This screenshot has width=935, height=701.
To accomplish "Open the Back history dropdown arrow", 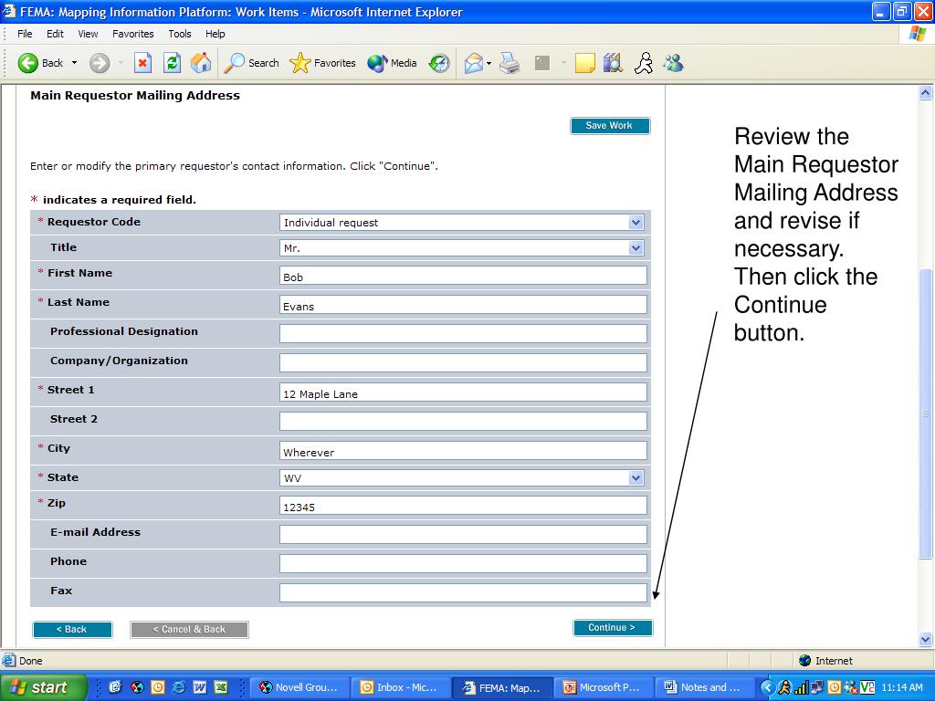I will 75,63.
